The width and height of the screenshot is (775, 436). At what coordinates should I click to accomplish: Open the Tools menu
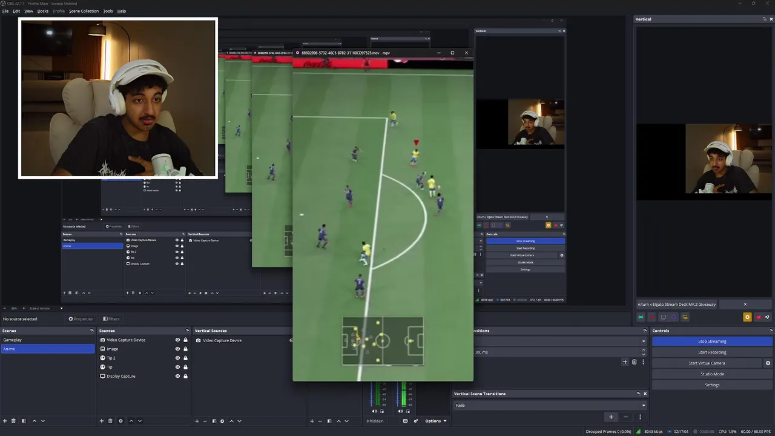coord(108,11)
